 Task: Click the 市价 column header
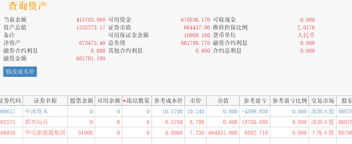pyautogui.click(x=195, y=101)
